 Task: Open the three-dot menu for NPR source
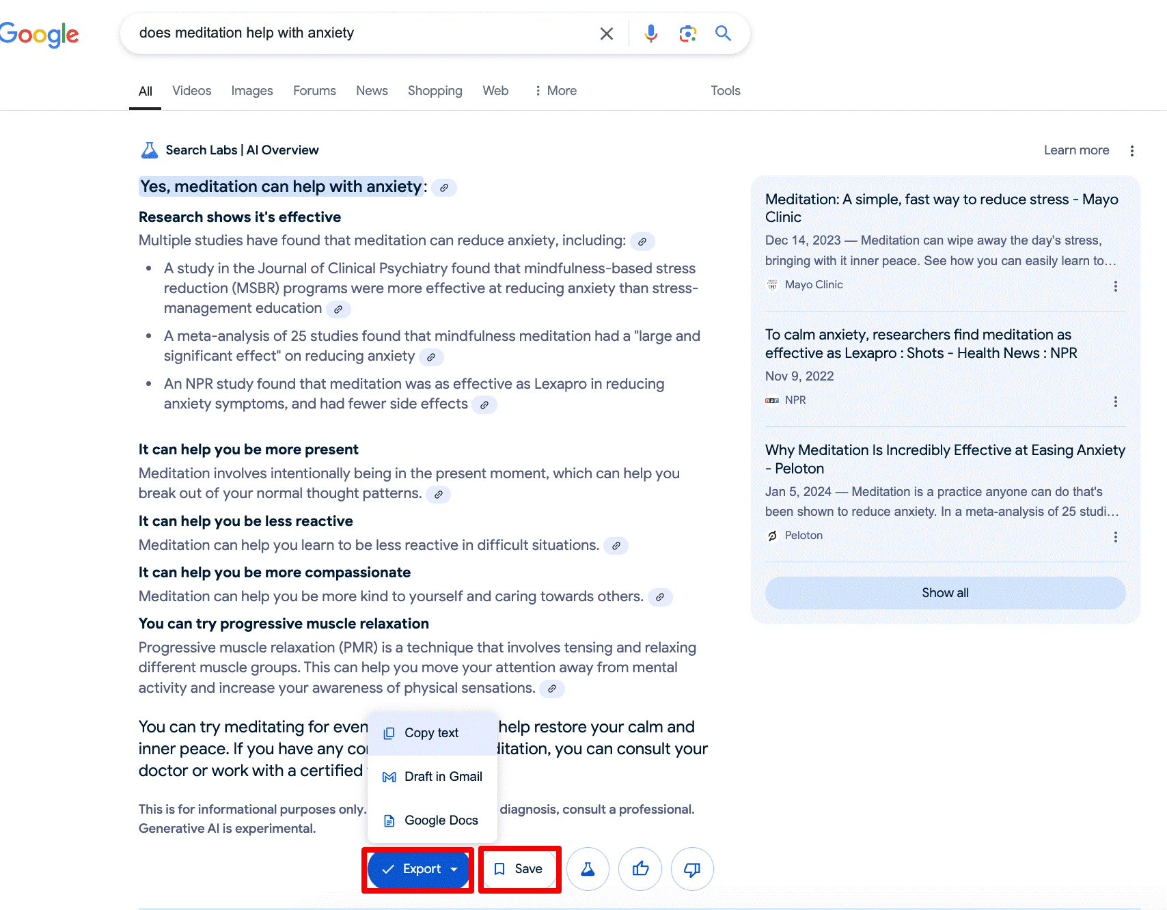coord(1116,402)
